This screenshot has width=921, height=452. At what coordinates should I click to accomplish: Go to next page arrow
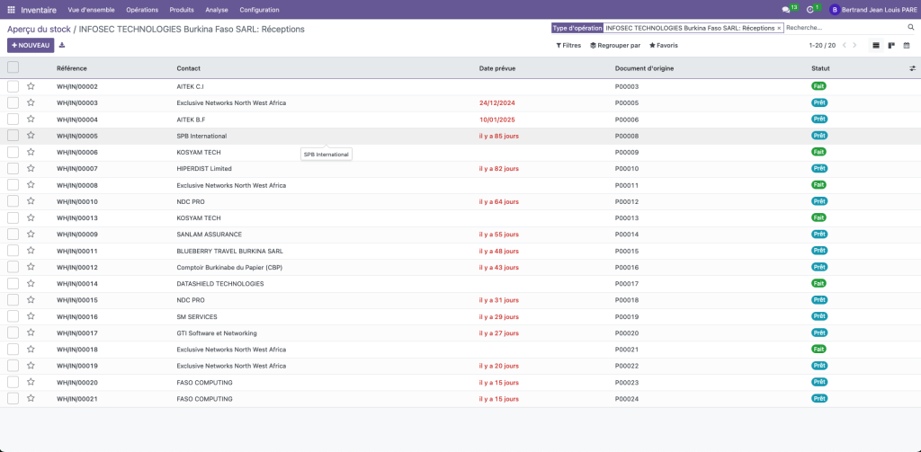pos(854,45)
